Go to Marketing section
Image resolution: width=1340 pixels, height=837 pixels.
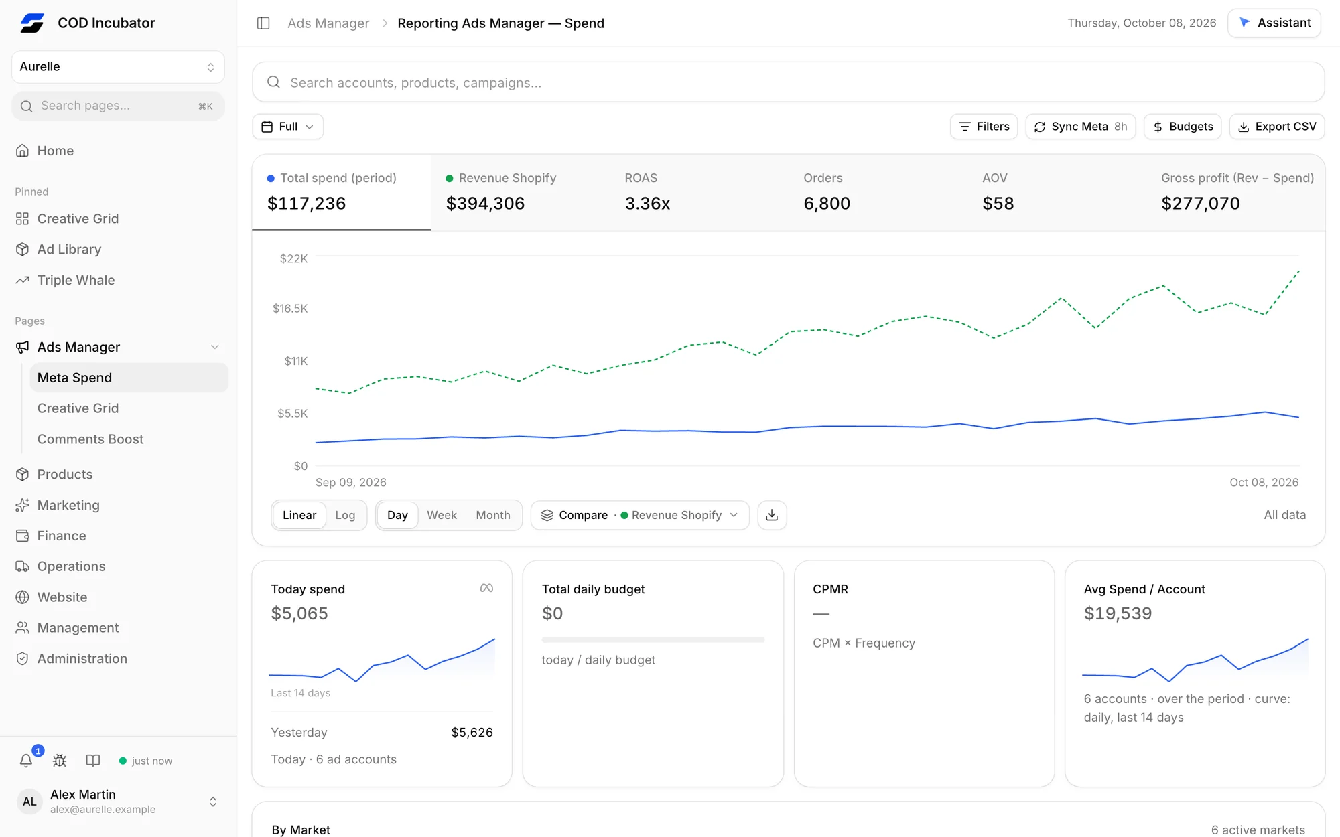[118, 505]
